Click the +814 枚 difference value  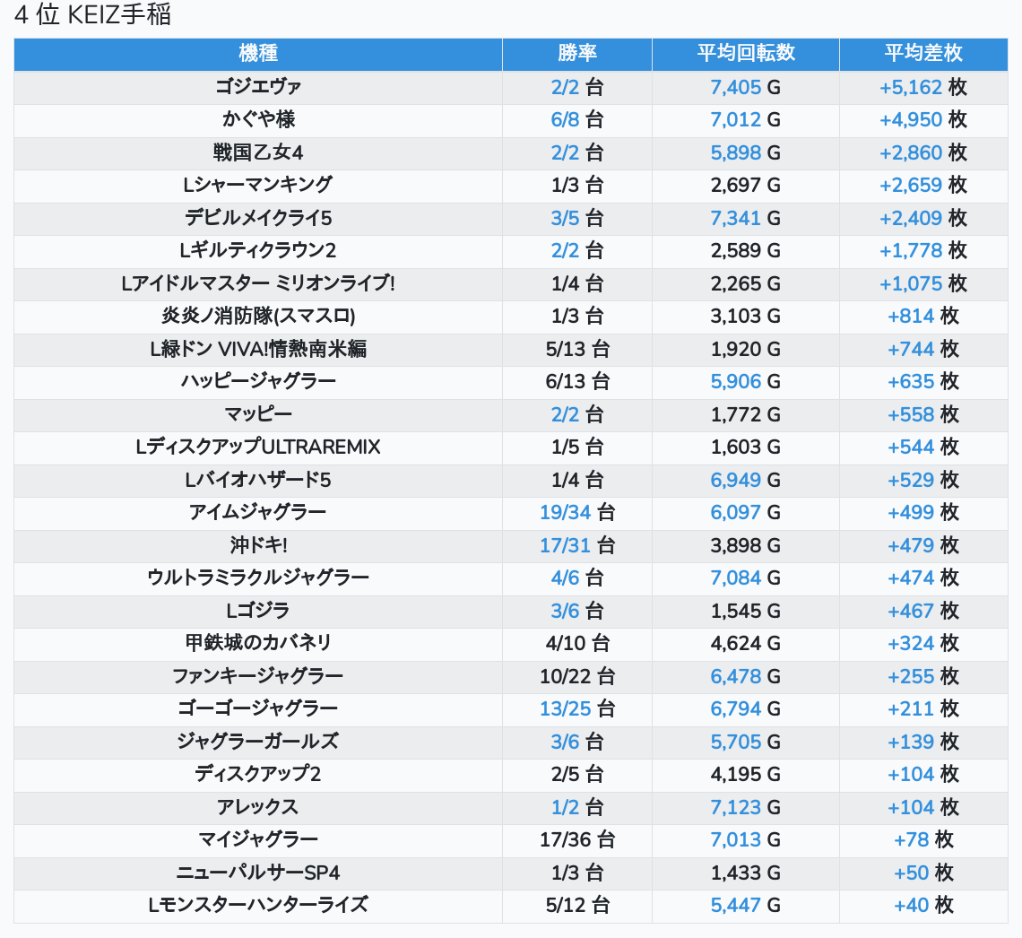click(923, 317)
